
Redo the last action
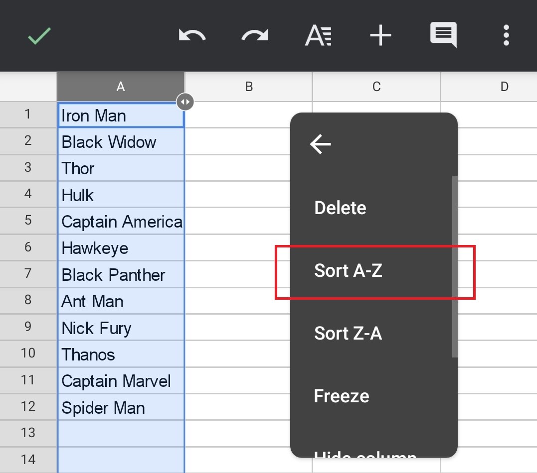point(255,35)
